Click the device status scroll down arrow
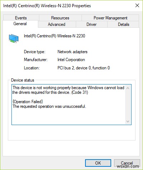This screenshot has height=170, width=143. pyautogui.click(x=128, y=121)
